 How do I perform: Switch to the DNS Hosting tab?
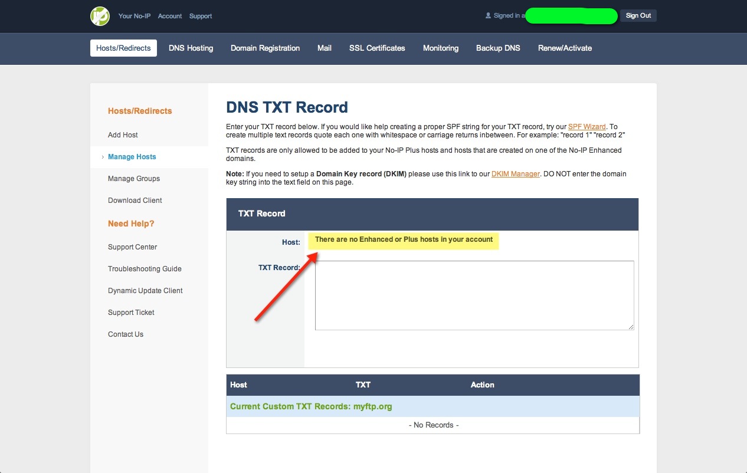(x=191, y=48)
